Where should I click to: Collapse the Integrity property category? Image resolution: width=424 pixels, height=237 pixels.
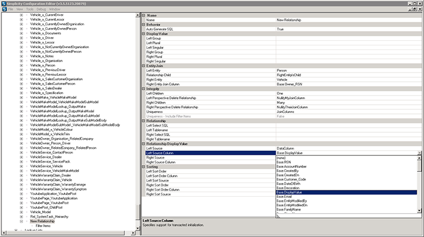pos(144,89)
